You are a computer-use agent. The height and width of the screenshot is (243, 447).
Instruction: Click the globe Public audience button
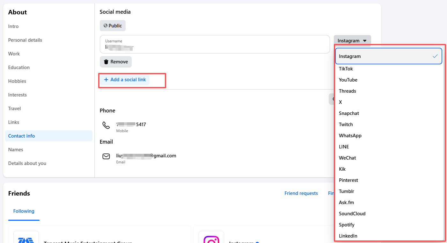point(113,26)
